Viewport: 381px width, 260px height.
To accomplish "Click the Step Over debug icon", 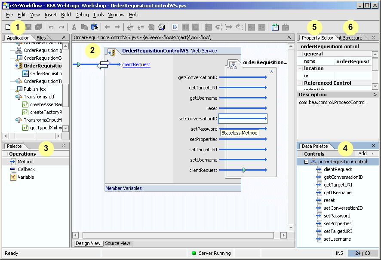I will (229, 27).
